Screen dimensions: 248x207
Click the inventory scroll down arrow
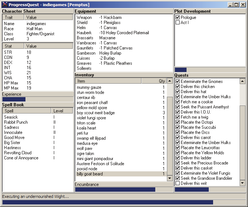click(169, 178)
